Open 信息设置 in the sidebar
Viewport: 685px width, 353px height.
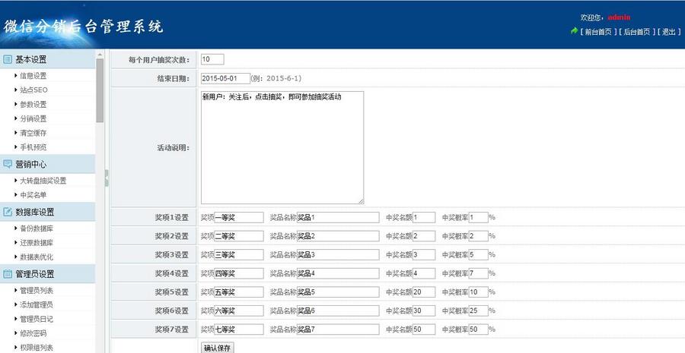pyautogui.click(x=33, y=76)
